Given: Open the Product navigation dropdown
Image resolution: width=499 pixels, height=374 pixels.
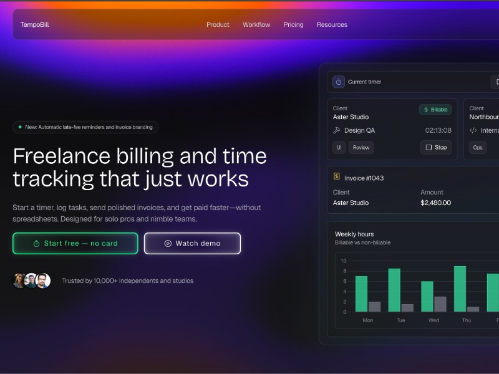Looking at the screenshot, I should coord(218,24).
